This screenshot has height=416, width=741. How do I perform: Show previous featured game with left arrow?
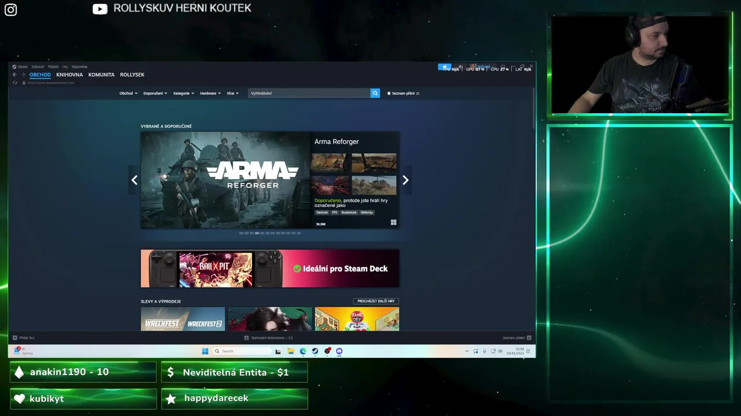click(134, 180)
